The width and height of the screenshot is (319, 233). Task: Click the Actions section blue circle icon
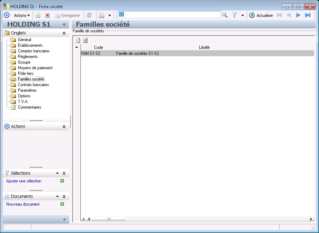pyautogui.click(x=7, y=126)
